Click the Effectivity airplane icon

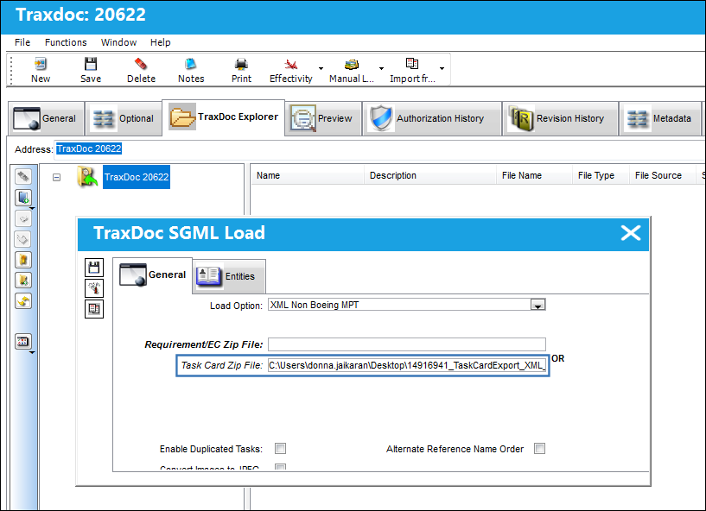(291, 64)
